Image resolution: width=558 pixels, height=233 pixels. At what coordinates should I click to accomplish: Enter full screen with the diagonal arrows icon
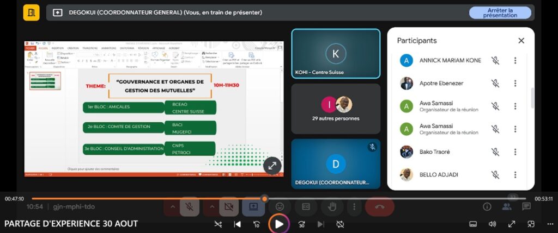[511, 224]
